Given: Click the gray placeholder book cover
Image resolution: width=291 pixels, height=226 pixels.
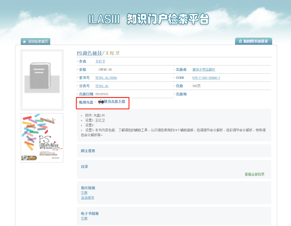Looking at the screenshot, I should pyautogui.click(x=42, y=80).
